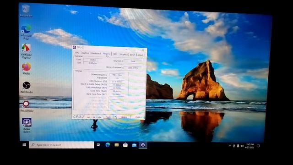
Task: Click the DRAM Frequency value field
Action: (117, 75)
